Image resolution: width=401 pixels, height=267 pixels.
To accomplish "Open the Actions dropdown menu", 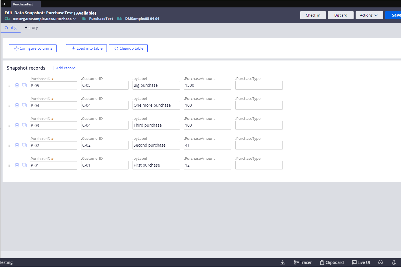I will (x=369, y=15).
